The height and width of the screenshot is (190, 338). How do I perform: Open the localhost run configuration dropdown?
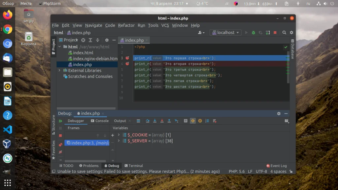(x=225, y=32)
